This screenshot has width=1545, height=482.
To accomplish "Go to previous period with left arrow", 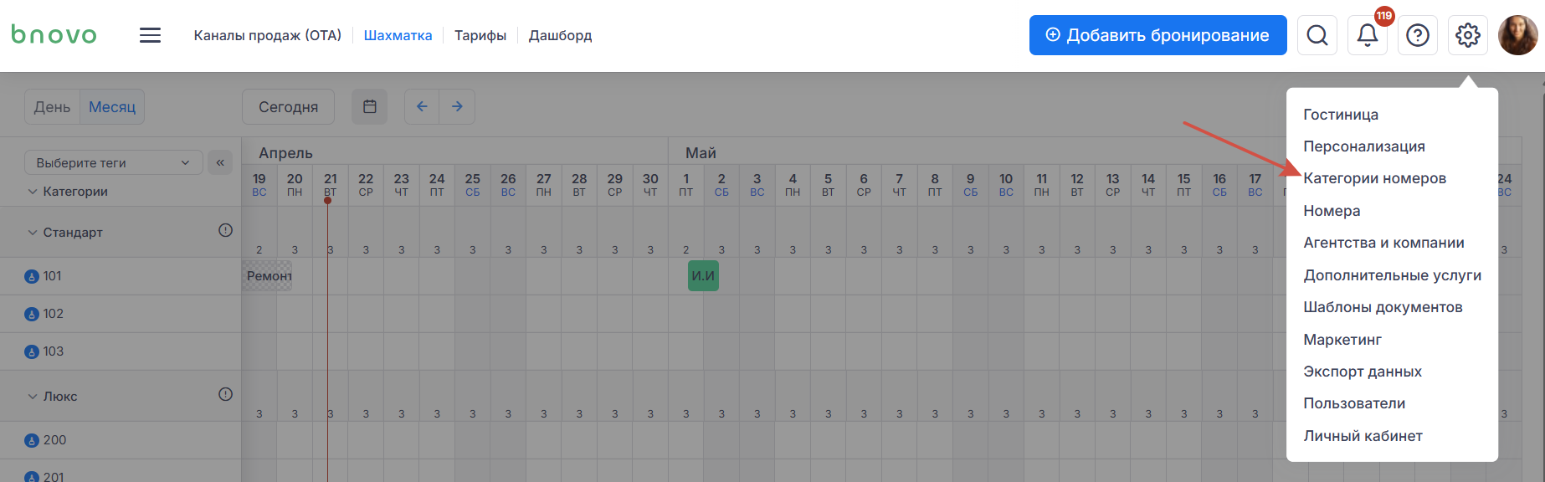I will 422,107.
